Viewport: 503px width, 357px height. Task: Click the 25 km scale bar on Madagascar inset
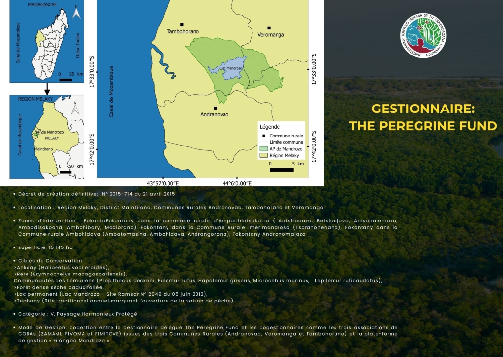coord(66,80)
